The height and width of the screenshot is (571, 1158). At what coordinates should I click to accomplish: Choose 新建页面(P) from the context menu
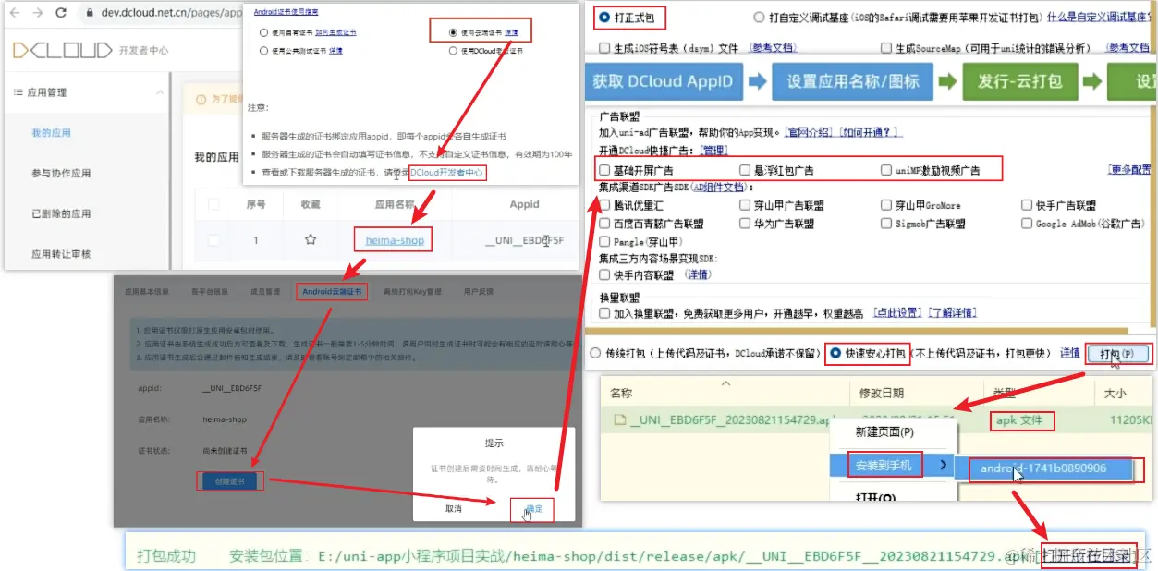pyautogui.click(x=883, y=432)
